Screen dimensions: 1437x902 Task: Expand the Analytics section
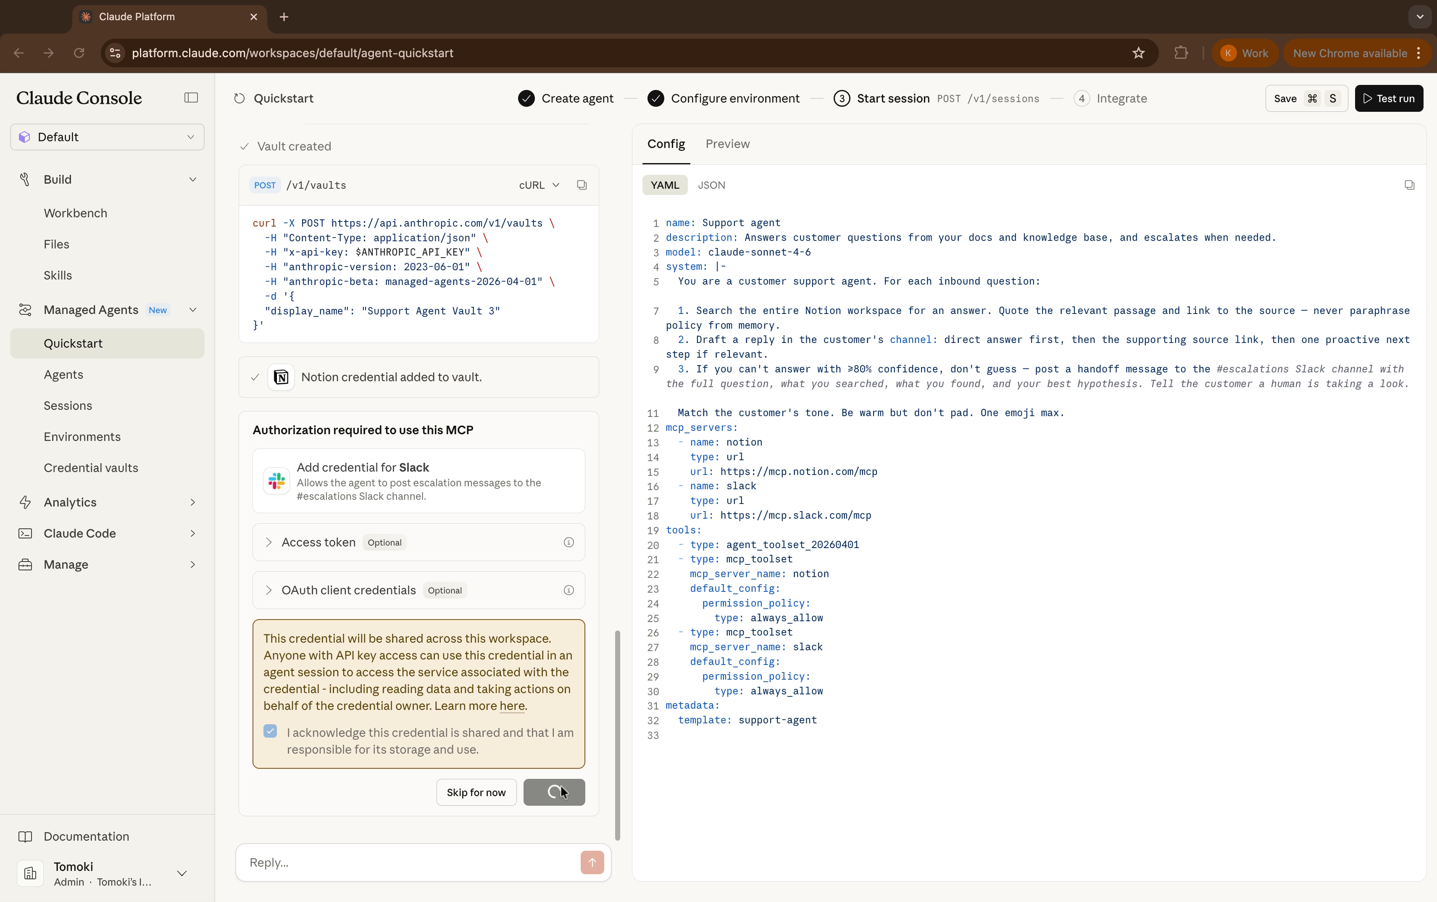pyautogui.click(x=192, y=502)
